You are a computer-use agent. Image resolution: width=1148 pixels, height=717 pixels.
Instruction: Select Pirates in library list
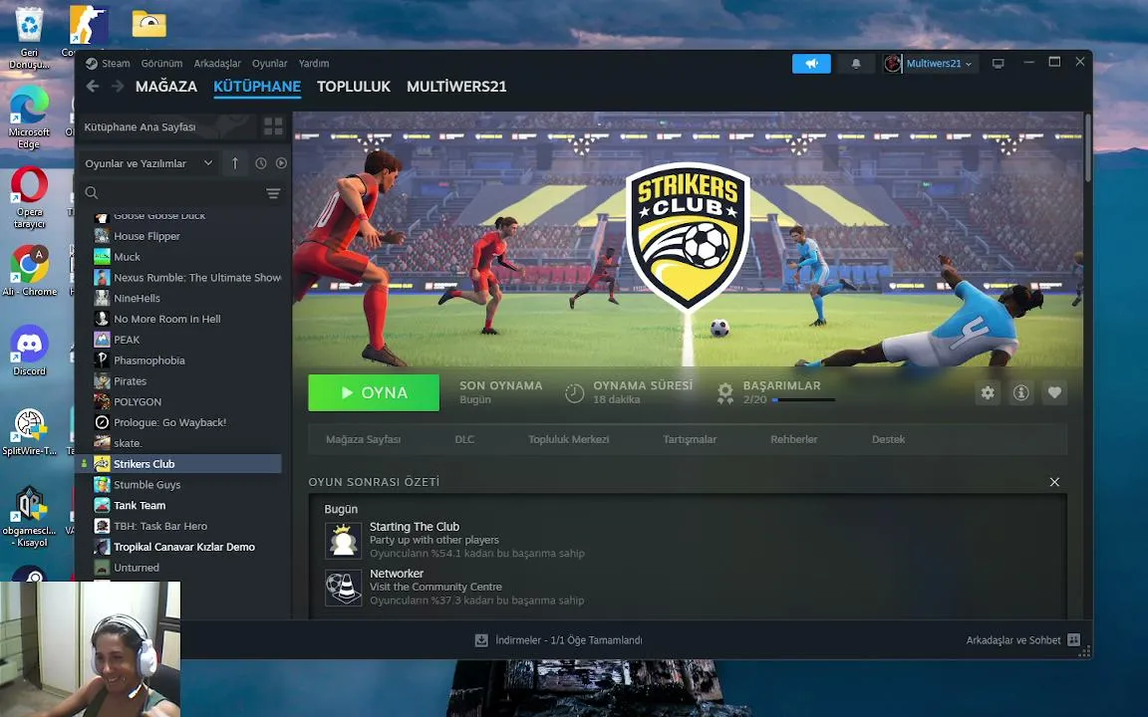187,381
